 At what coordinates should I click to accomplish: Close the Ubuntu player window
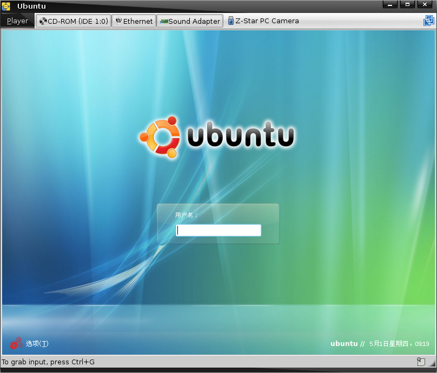425,4
